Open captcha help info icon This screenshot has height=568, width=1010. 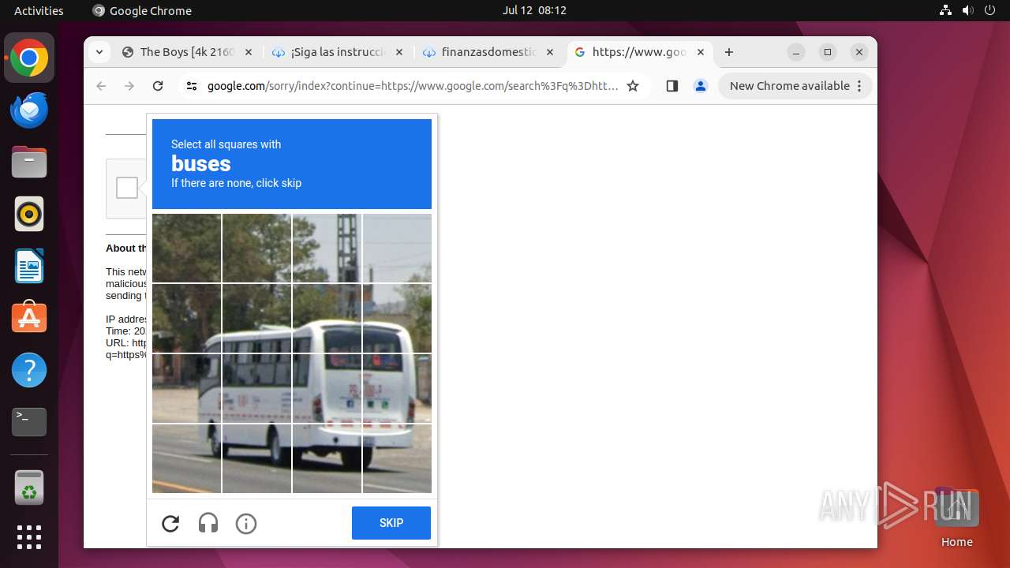pyautogui.click(x=246, y=524)
